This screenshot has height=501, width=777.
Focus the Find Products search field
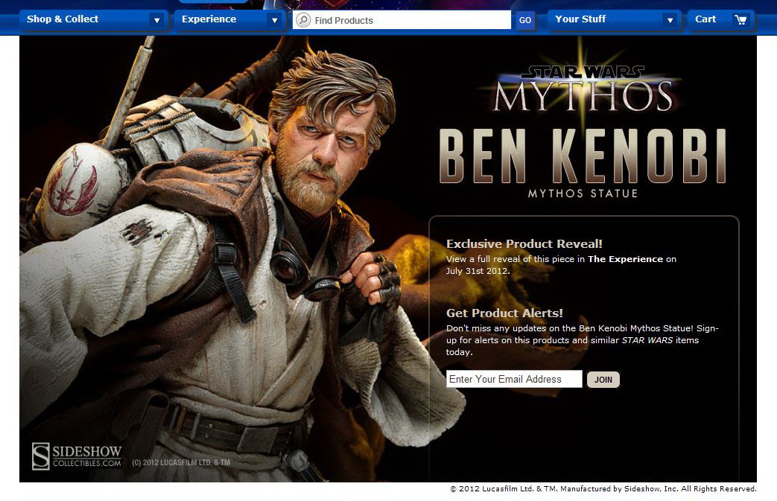coord(410,20)
